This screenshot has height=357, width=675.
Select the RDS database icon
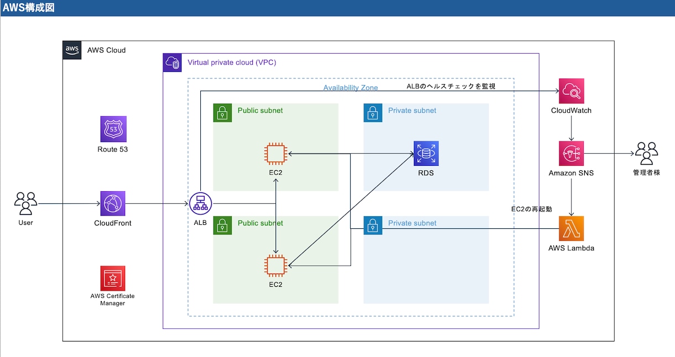(426, 154)
